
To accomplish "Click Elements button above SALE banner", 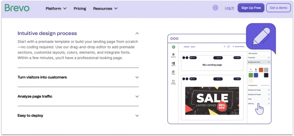I will [x=218, y=79].
